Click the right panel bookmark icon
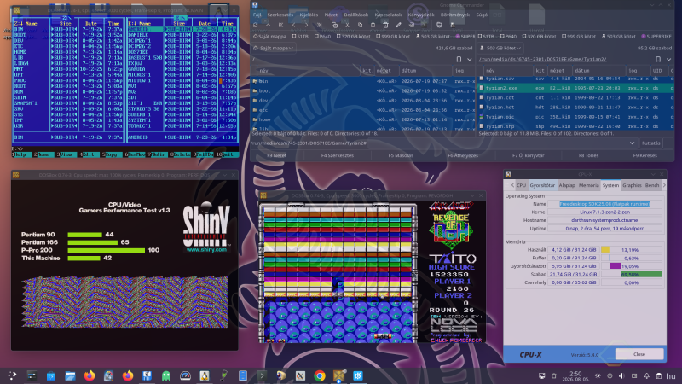The width and height of the screenshot is (682, 384). point(658,59)
